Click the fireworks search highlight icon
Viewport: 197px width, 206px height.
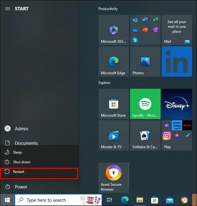pos(90,200)
